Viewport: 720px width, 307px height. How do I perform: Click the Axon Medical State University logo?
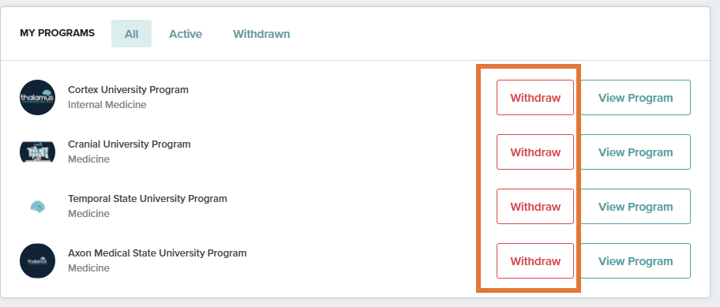[38, 260]
